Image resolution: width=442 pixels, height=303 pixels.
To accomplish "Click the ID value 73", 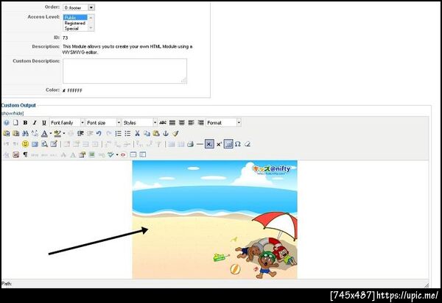I will [x=65, y=38].
